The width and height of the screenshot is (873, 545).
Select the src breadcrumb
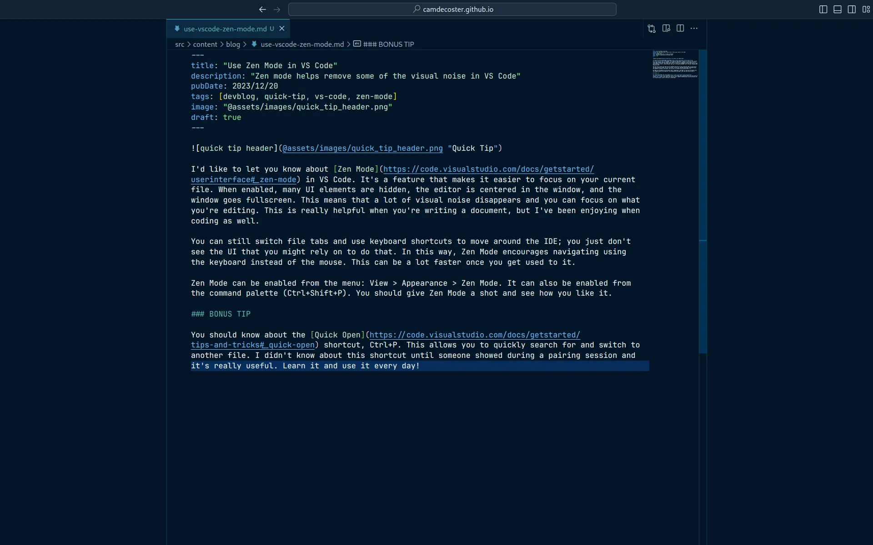(180, 45)
